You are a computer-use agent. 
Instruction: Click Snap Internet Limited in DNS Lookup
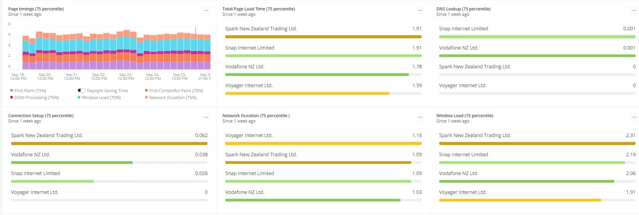(463, 29)
